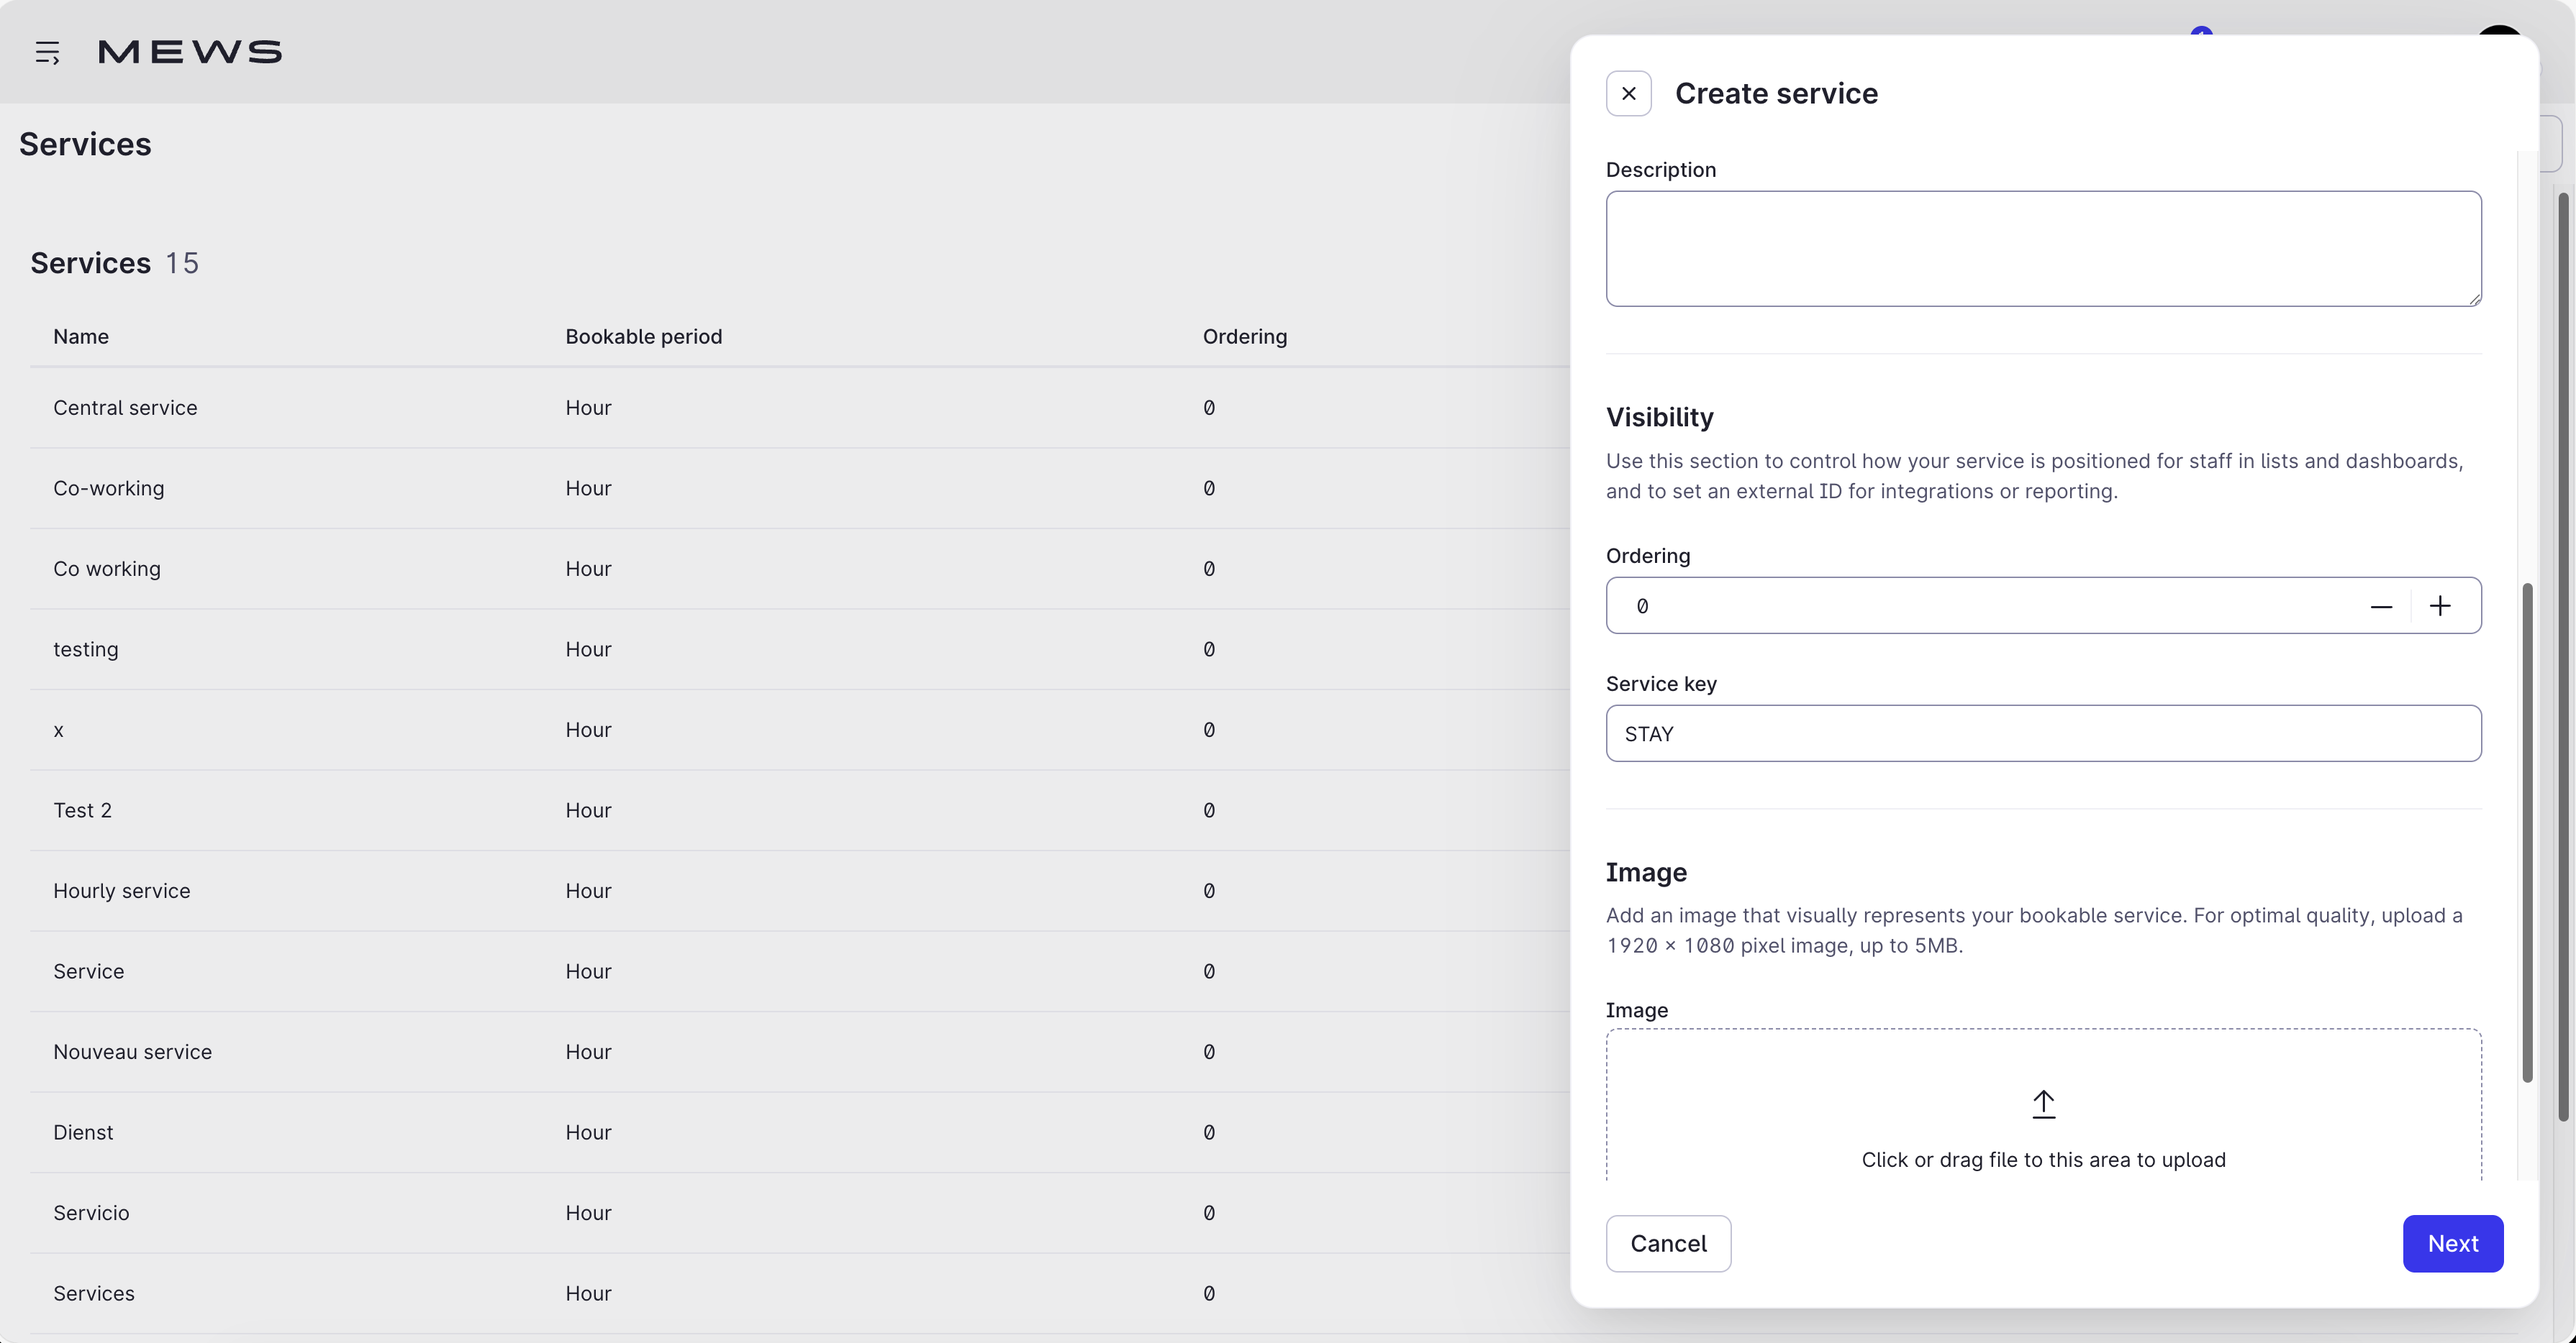This screenshot has height=1343, width=2576.
Task: Click the image upload drop area text
Action: point(2043,1160)
